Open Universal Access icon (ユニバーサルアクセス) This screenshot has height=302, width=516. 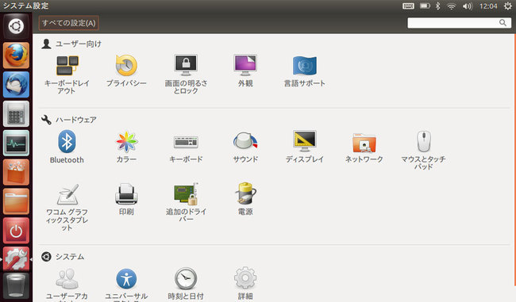126,285
